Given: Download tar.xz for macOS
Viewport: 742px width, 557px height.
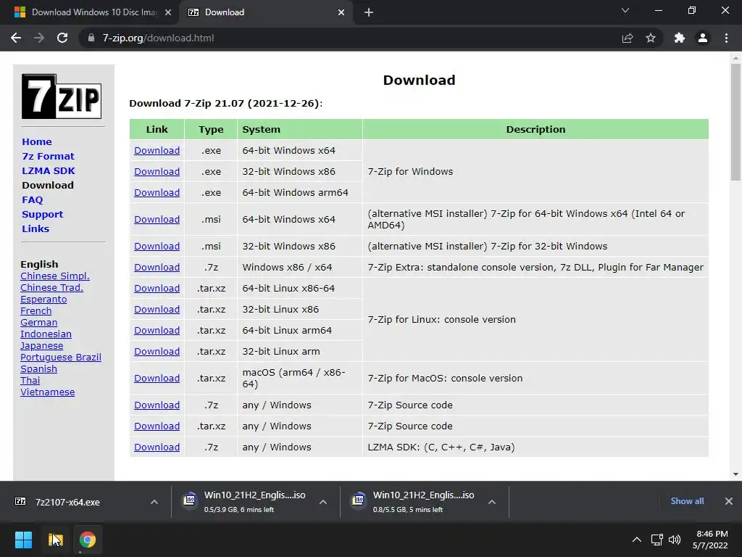Looking at the screenshot, I should coord(157,379).
